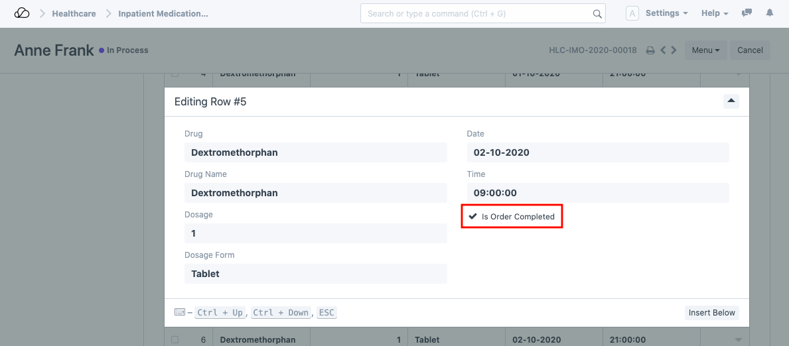Open the notifications bell
This screenshot has width=789, height=346.
point(770,13)
